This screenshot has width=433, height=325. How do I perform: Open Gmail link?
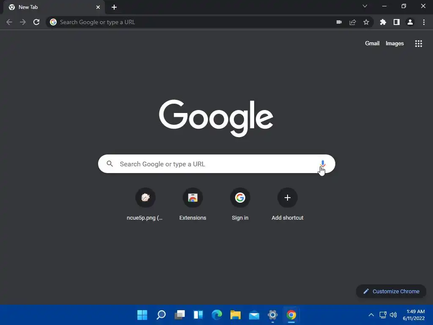(372, 44)
